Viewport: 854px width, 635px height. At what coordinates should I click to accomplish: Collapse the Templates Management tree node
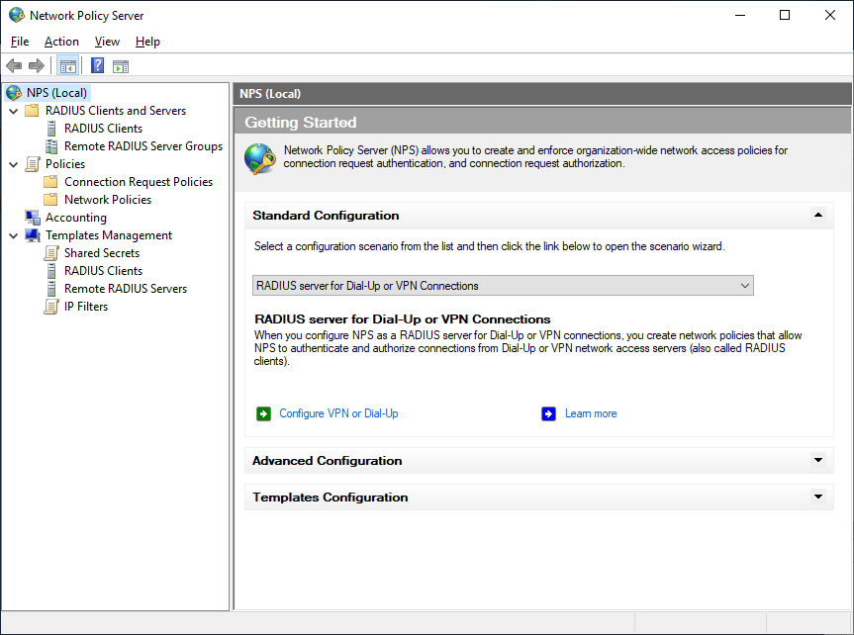(14, 235)
